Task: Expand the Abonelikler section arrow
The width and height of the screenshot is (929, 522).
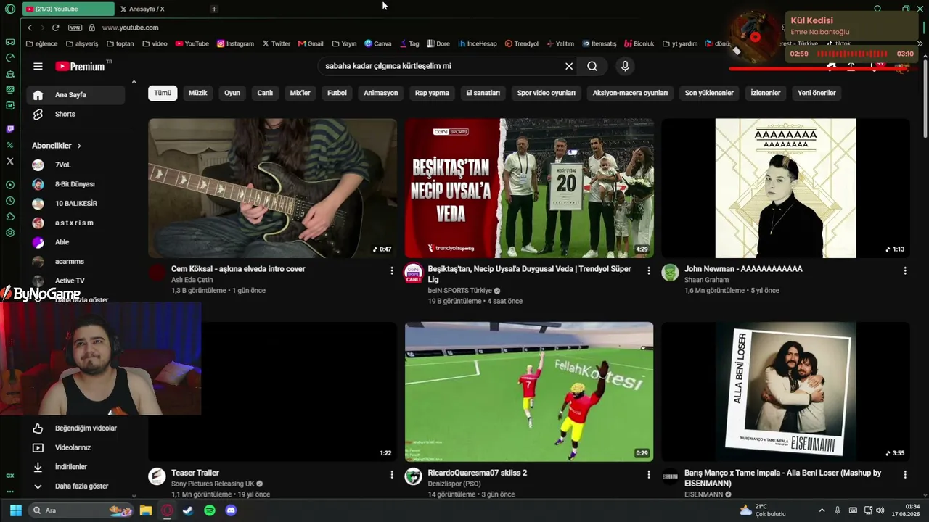Action: tap(79, 146)
